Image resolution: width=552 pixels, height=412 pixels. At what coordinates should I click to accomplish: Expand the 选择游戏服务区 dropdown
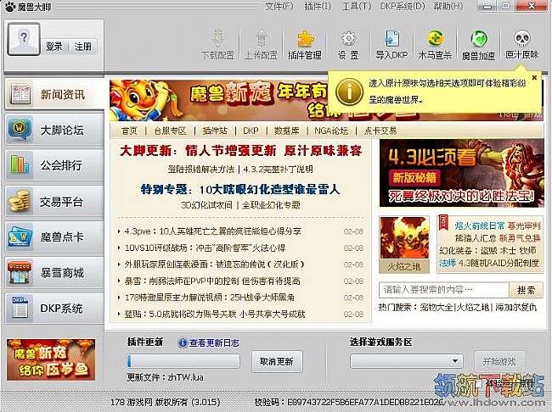click(407, 361)
